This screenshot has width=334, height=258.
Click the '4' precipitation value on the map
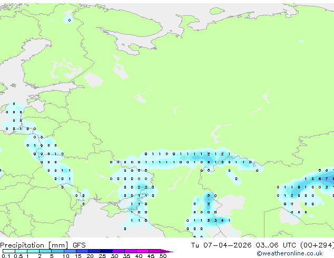[x=222, y=221]
